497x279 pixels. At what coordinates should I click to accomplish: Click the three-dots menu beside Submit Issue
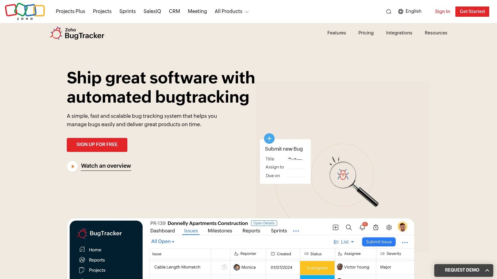405,242
